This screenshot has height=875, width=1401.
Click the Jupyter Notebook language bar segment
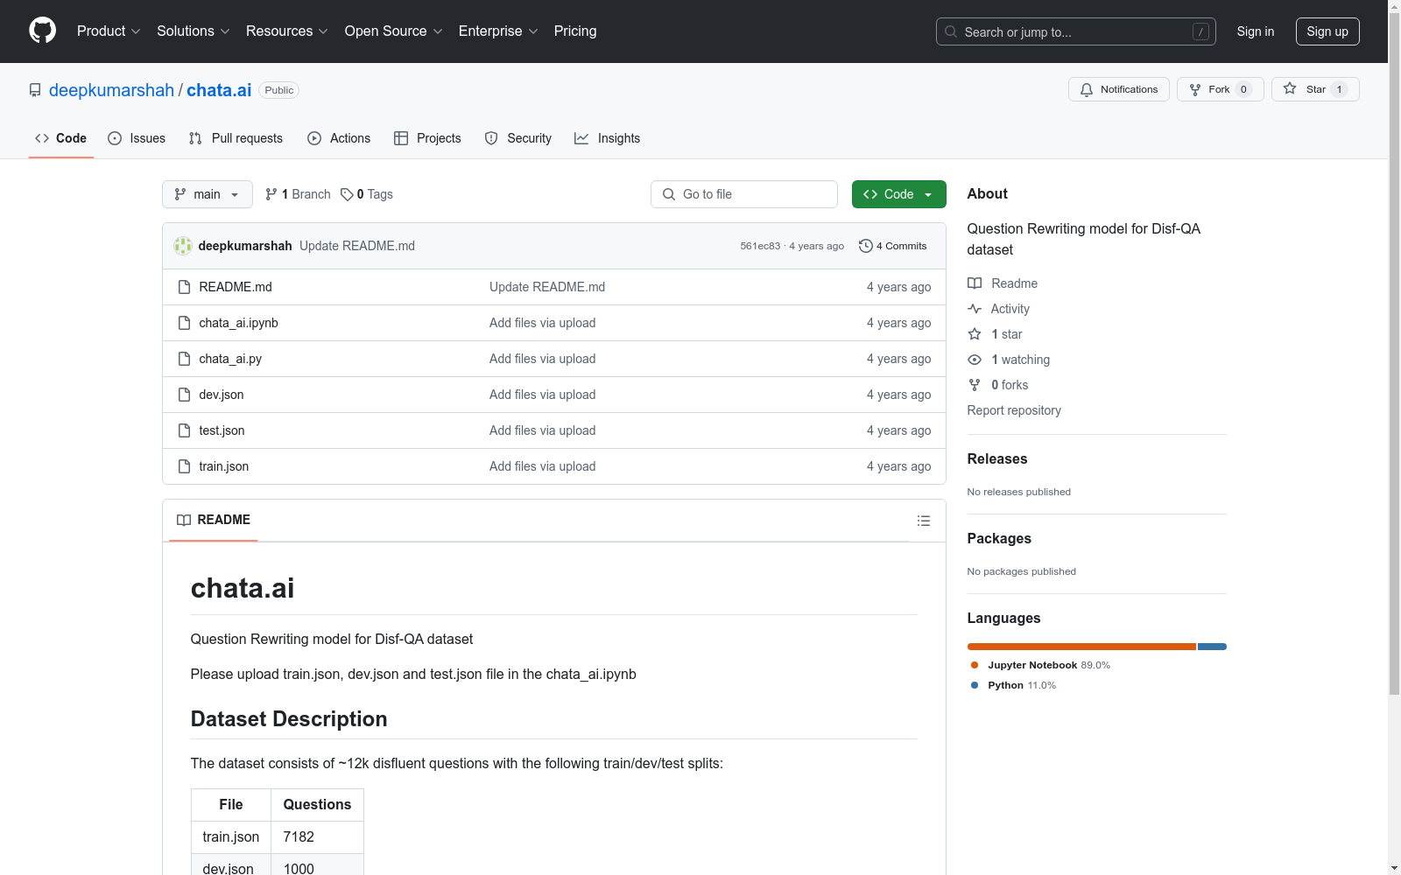1081,647
